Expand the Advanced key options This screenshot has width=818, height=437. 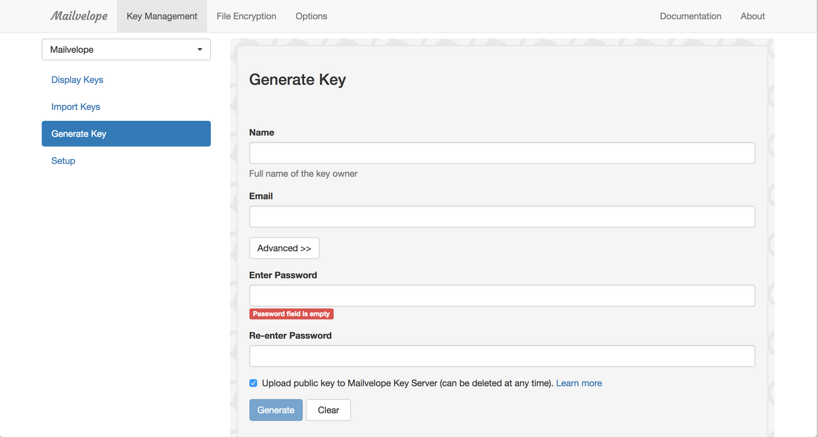click(x=284, y=248)
